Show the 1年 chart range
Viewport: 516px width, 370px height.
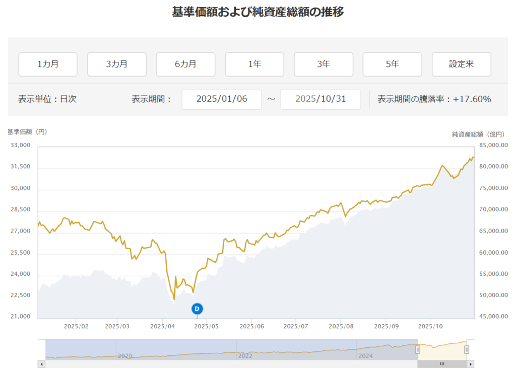pyautogui.click(x=254, y=64)
